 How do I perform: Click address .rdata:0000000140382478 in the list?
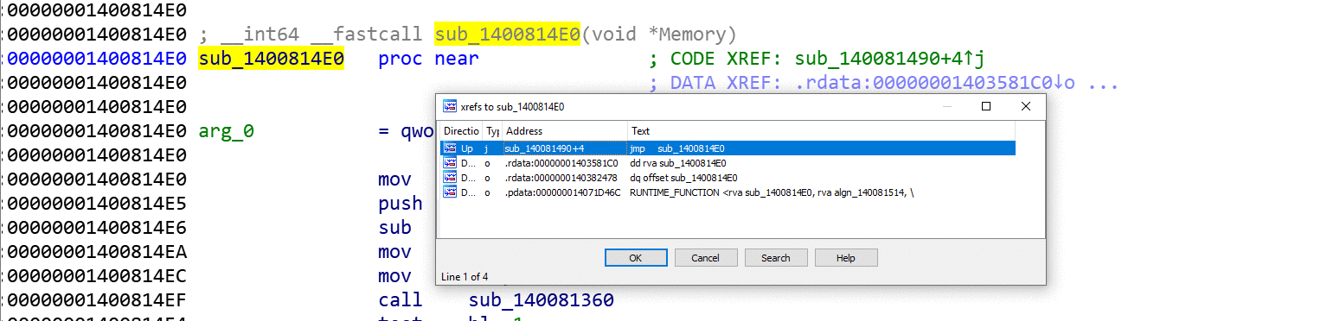[x=561, y=177]
